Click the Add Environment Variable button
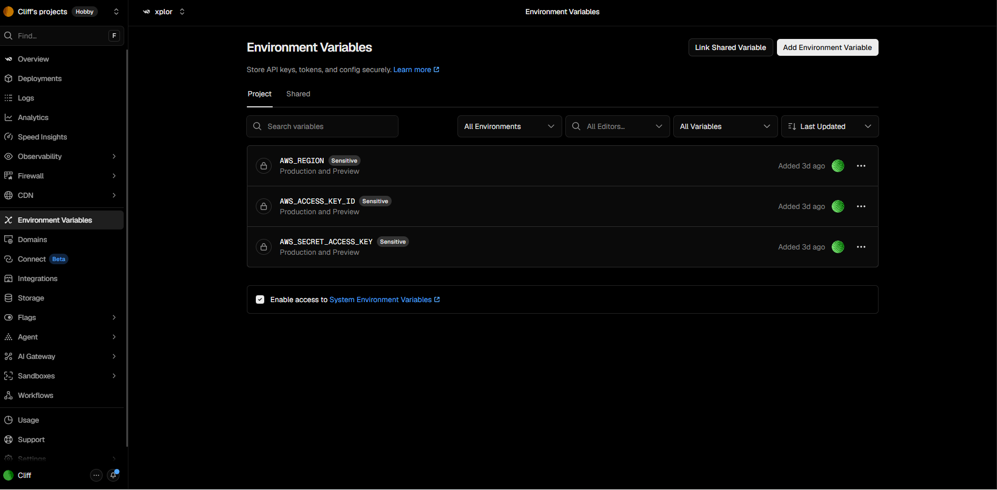The width and height of the screenshot is (997, 490). pyautogui.click(x=827, y=47)
